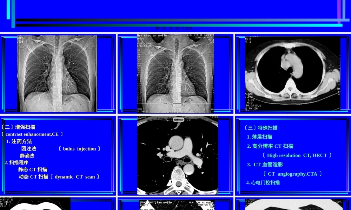The height and width of the screenshot is (210, 351).
Task: Select the contrast-enhanced axial CT image in middle row
Action: pos(177,155)
